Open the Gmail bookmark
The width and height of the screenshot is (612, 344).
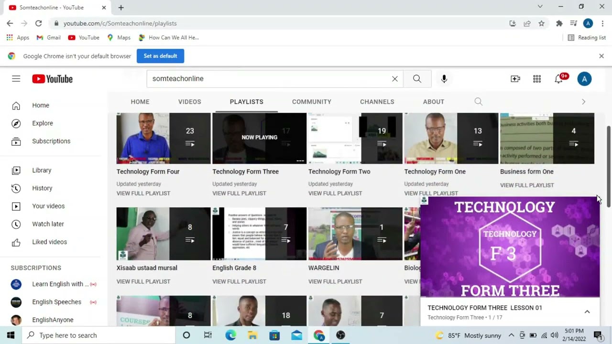pos(48,38)
